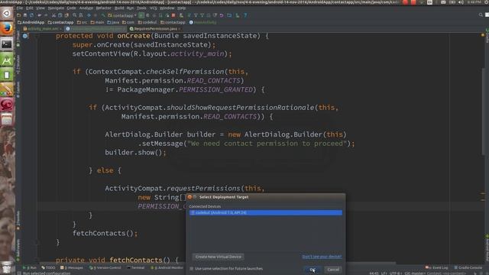489x275 pixels.
Task: Click the Copy toolbar icon
Action: [60, 15]
